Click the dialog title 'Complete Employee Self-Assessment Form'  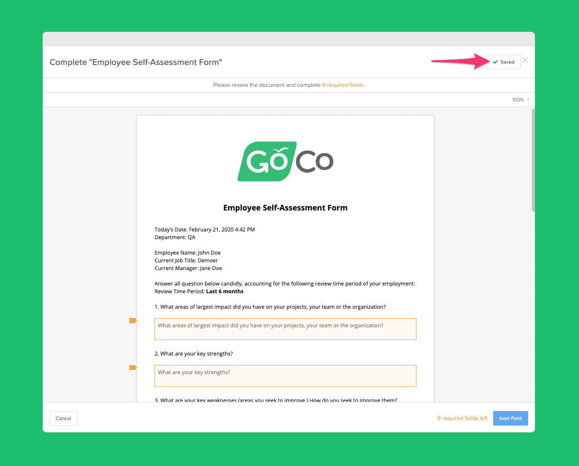coord(136,62)
